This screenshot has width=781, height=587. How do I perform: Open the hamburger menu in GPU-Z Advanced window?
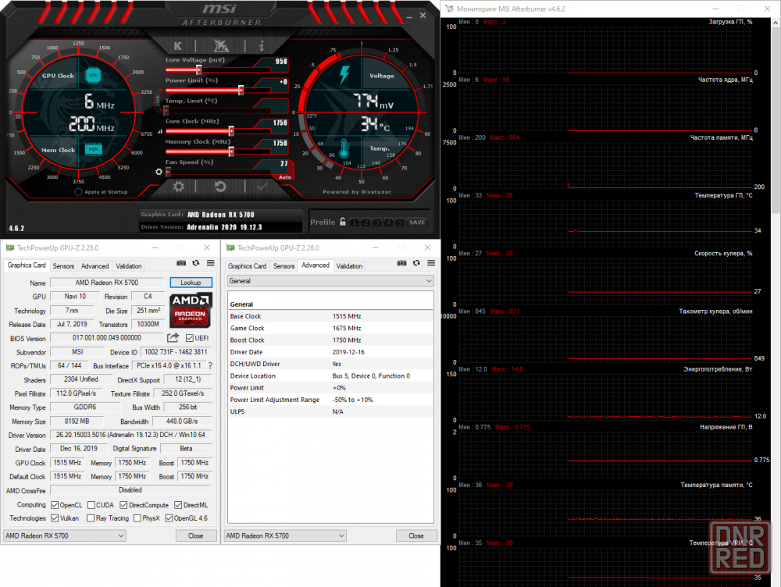click(431, 263)
